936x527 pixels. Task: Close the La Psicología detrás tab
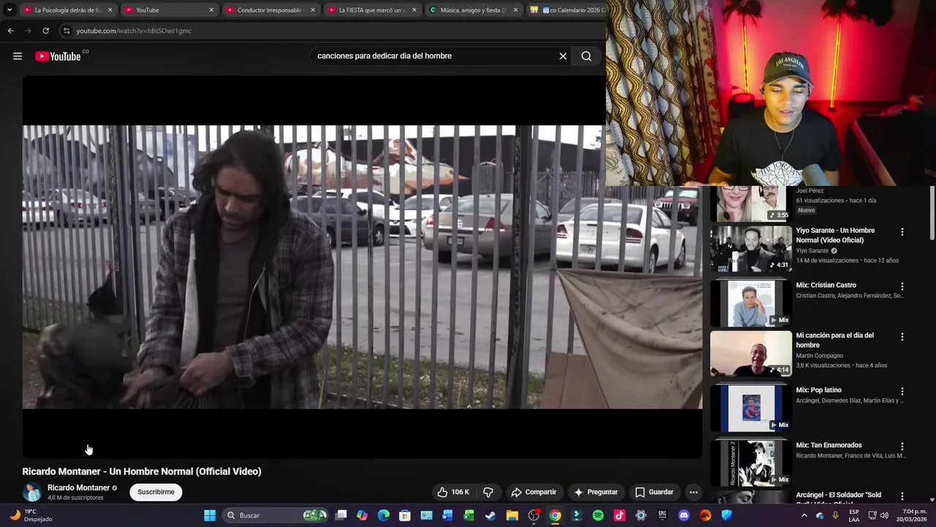(110, 10)
